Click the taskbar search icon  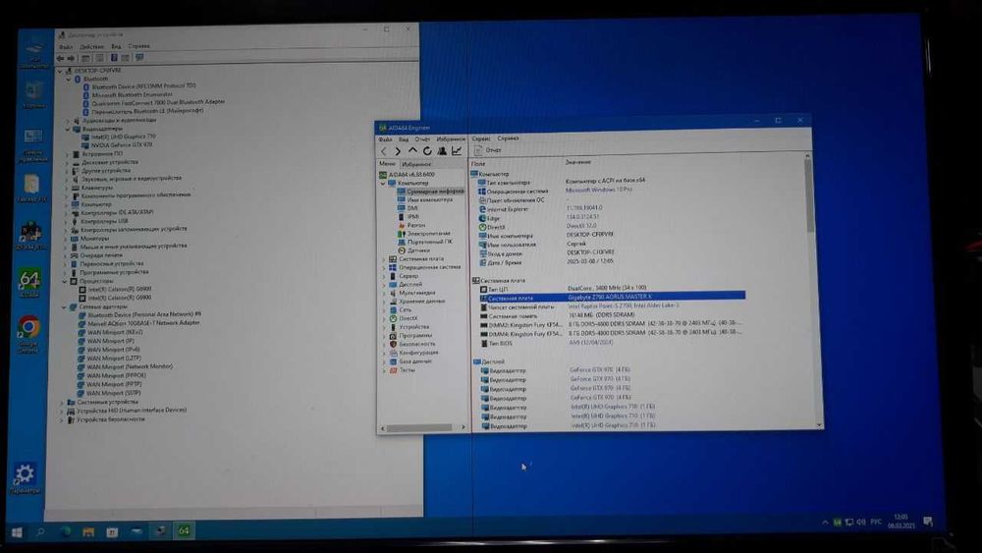tap(40, 532)
